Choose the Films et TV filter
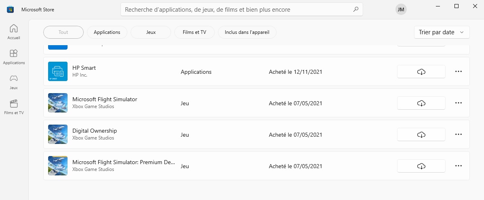Viewport: 484px width, 200px height. [194, 32]
